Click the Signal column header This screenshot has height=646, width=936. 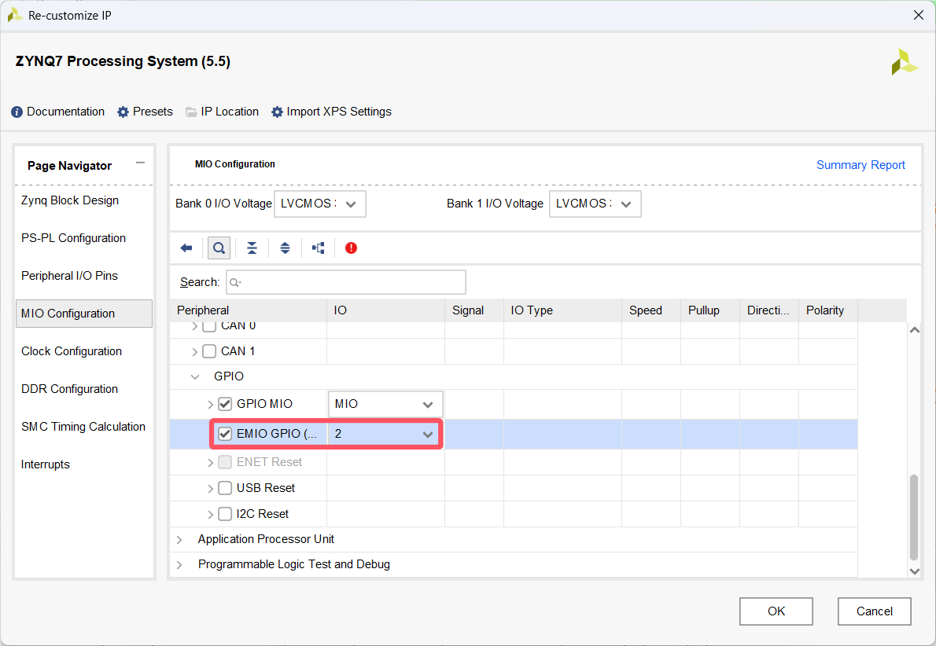tap(474, 310)
